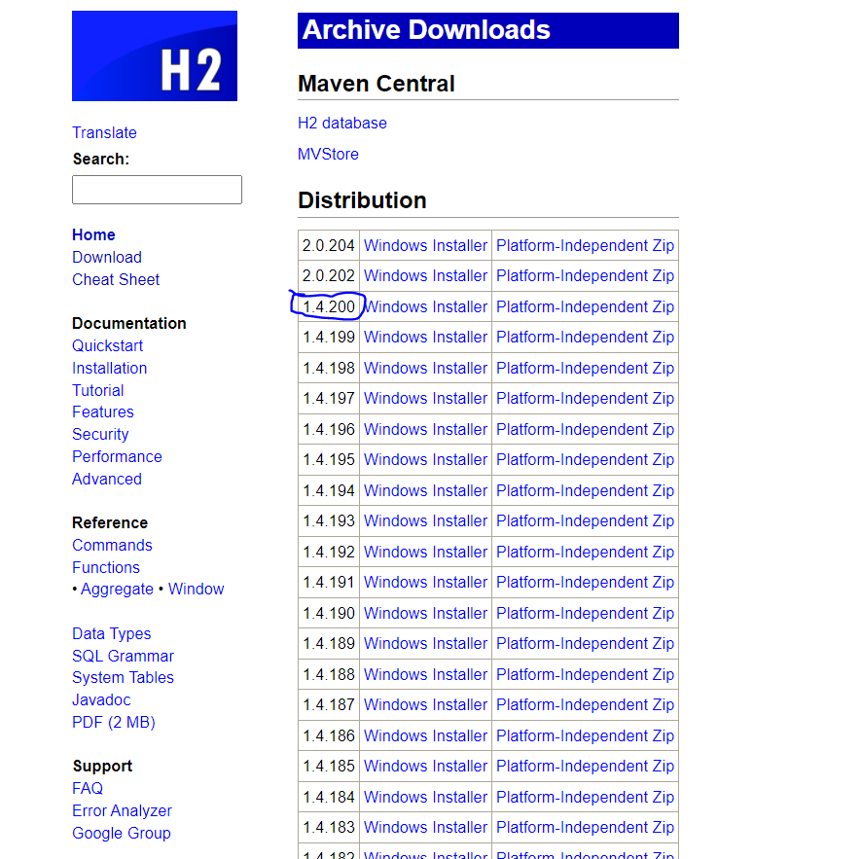Screen dimensions: 861x859
Task: Select version number 2.0.204 cell
Action: 329,245
